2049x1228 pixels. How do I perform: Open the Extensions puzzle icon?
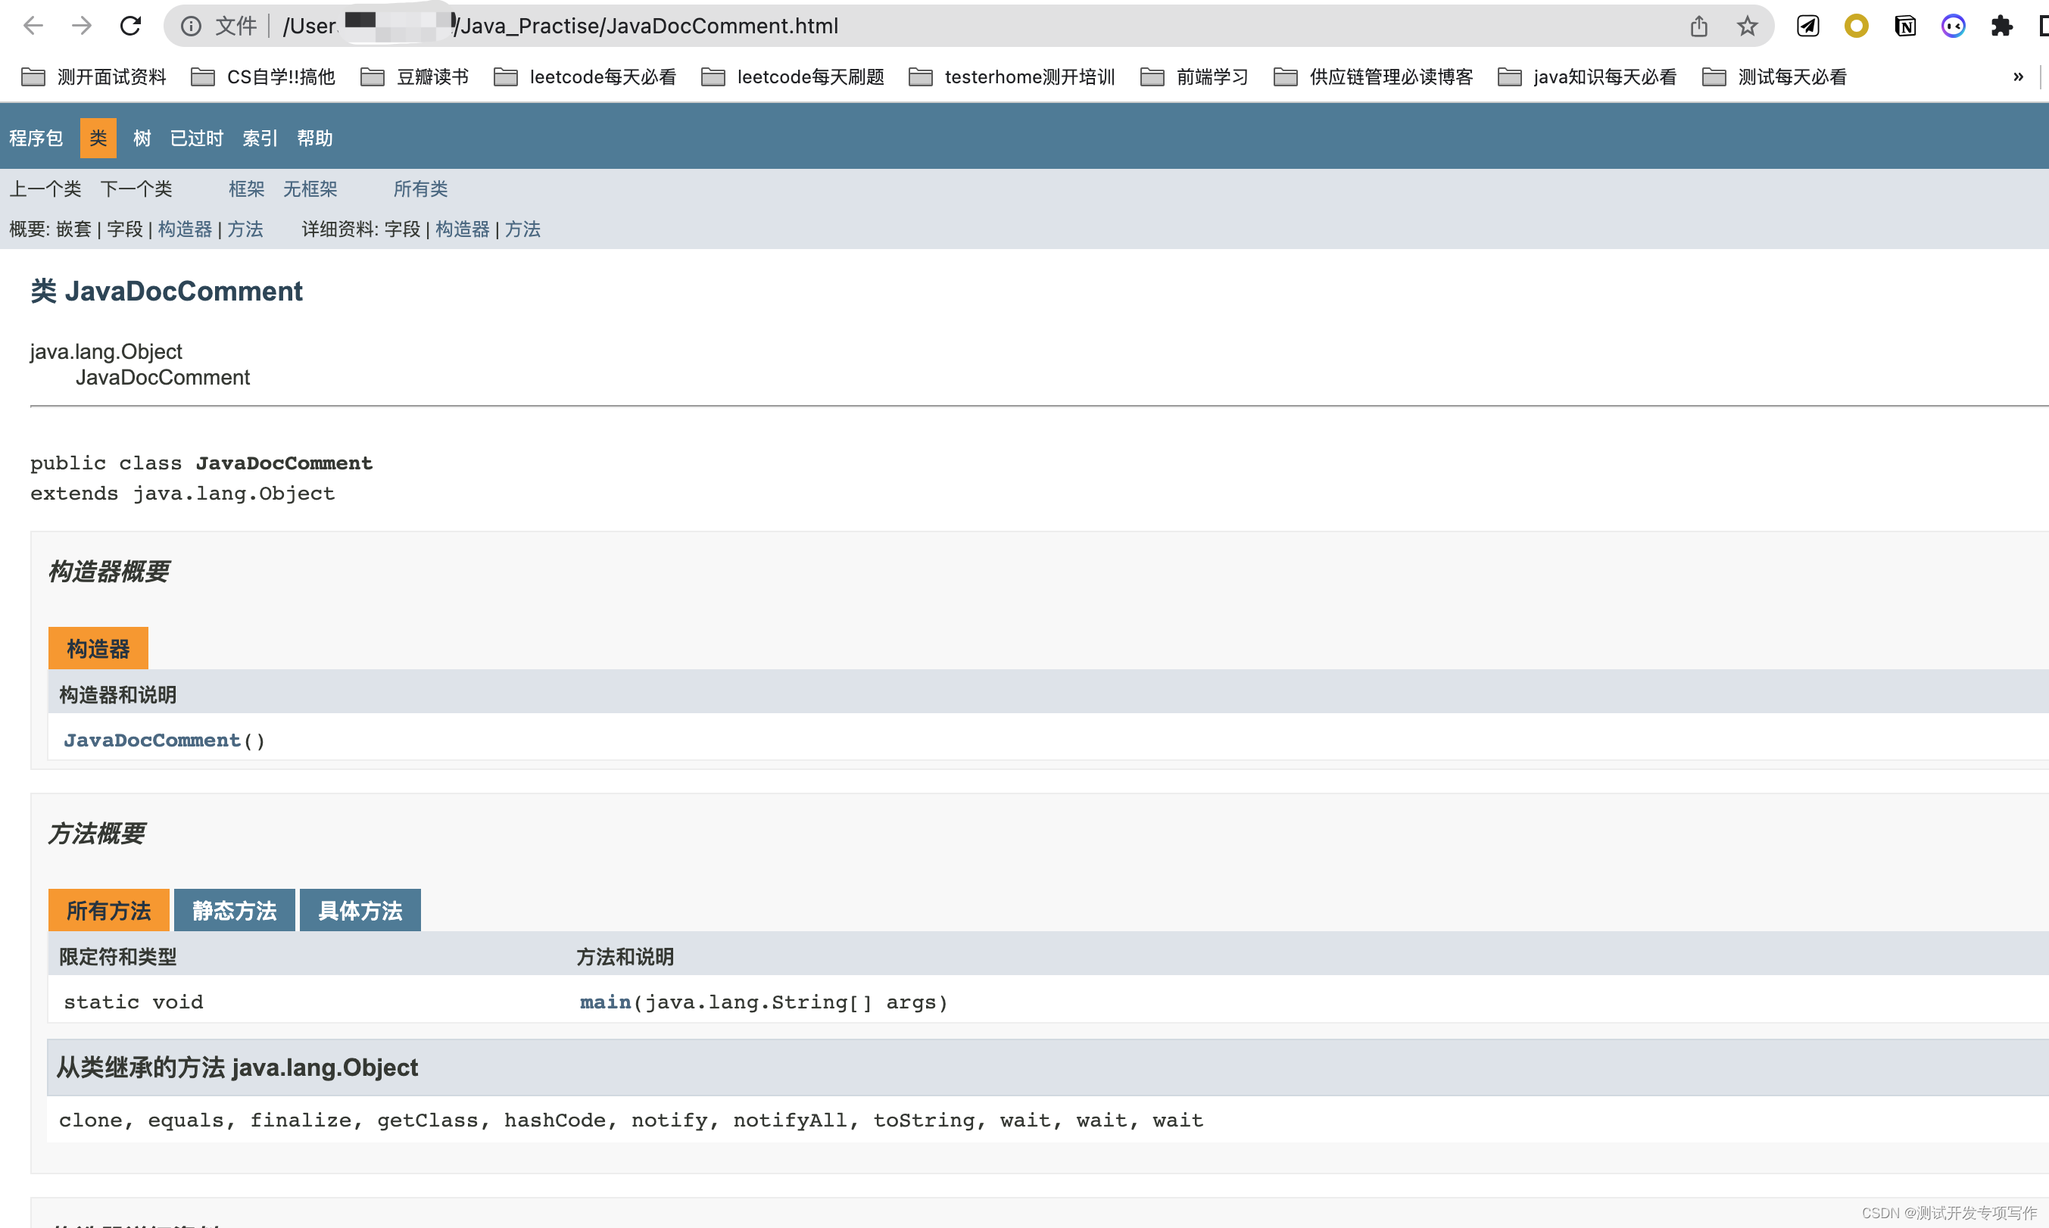2002,26
